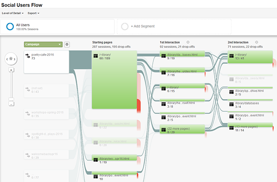277x182 pixels.
Task: Click 1st interaction /library/da...bases.html node
Action: pos(182,54)
